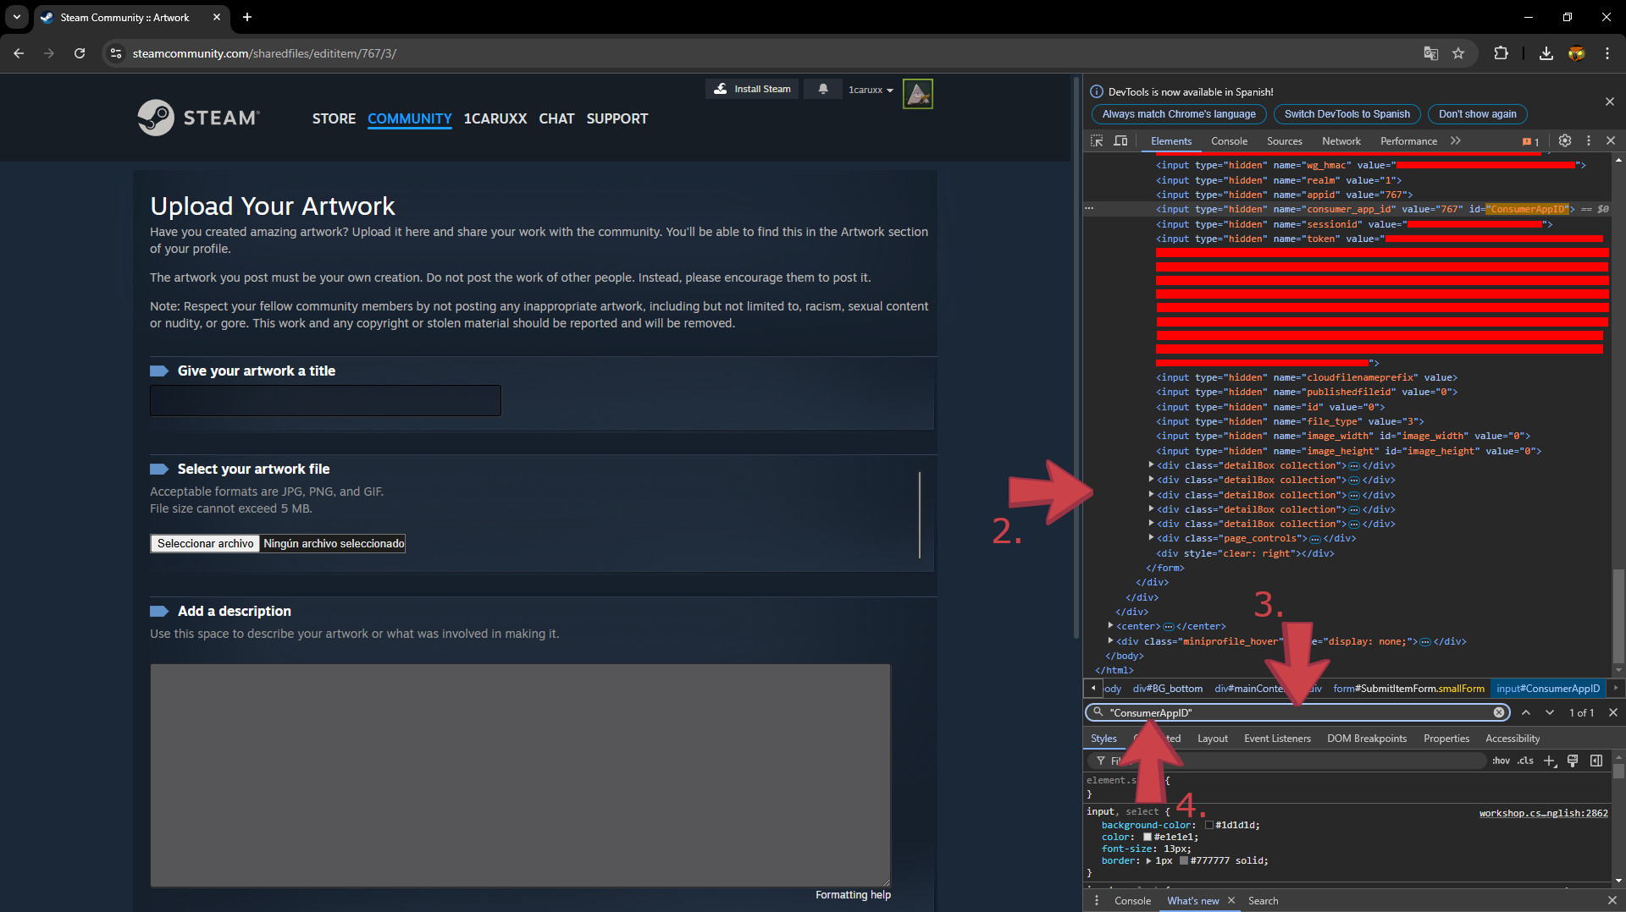Click the new style rule plus icon
Screen dimensions: 1626x912
1550,761
